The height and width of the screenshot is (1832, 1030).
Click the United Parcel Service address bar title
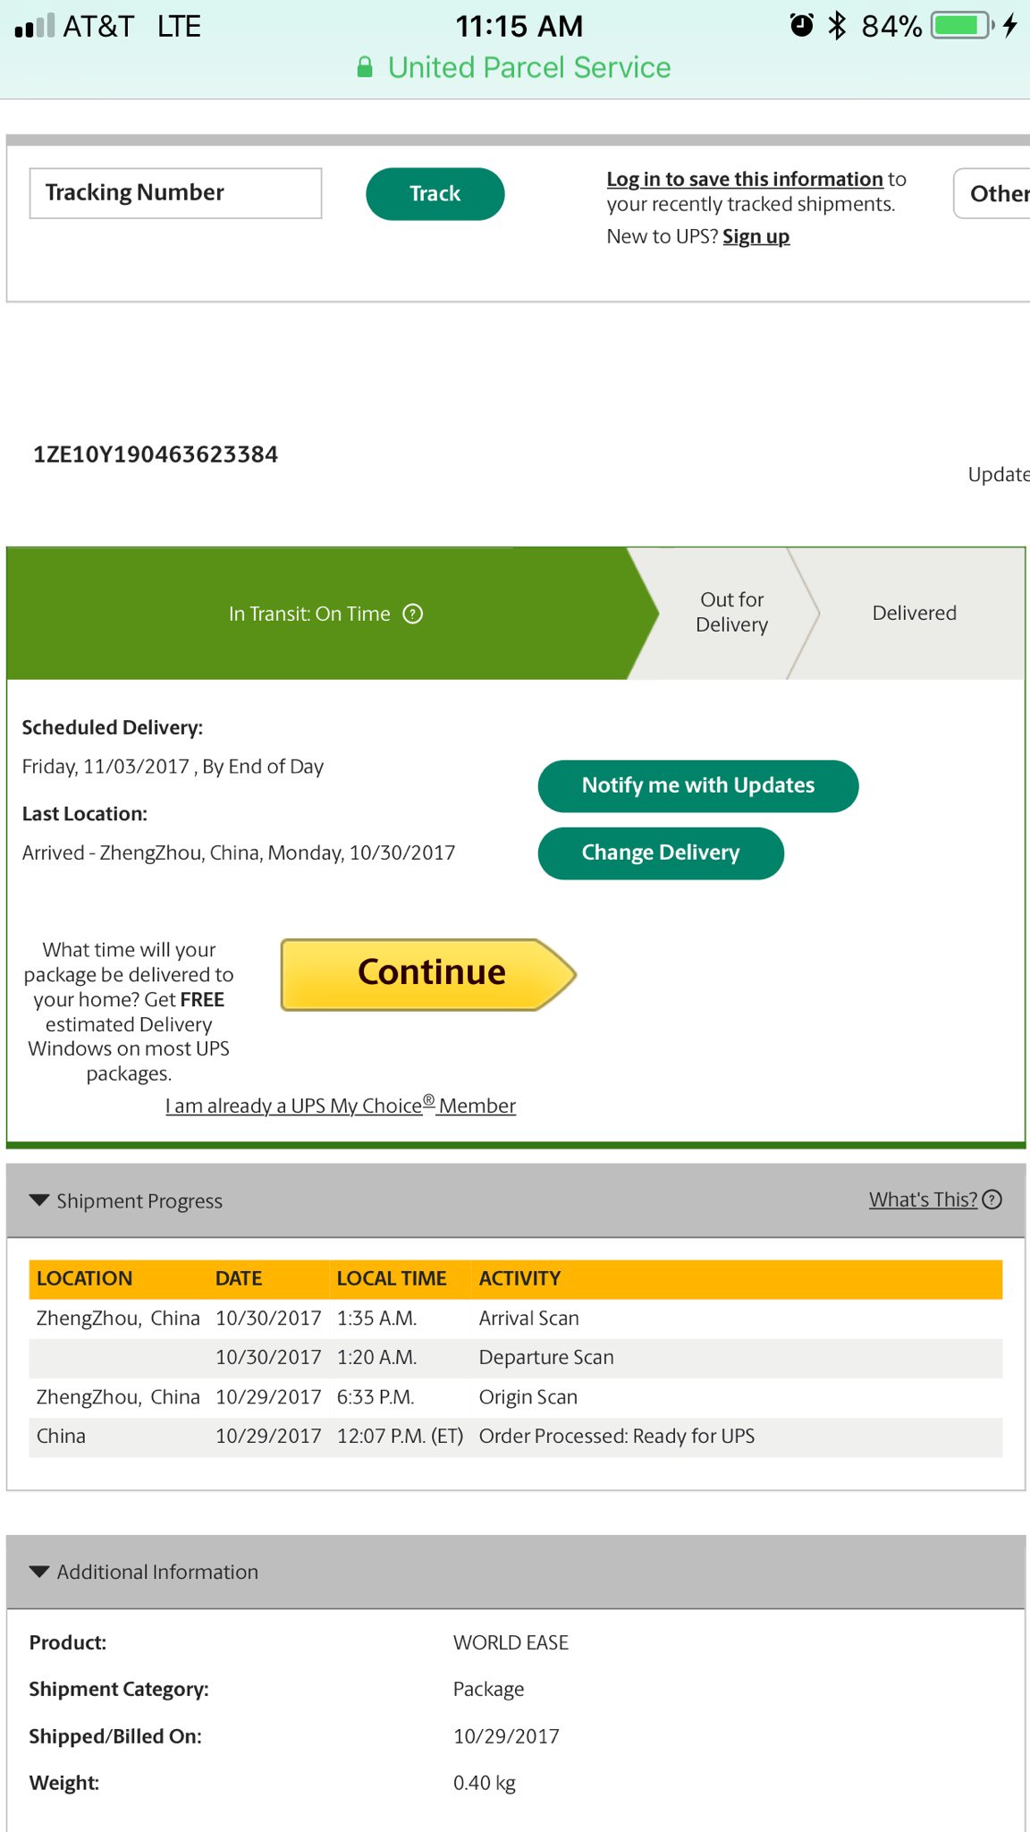click(529, 67)
